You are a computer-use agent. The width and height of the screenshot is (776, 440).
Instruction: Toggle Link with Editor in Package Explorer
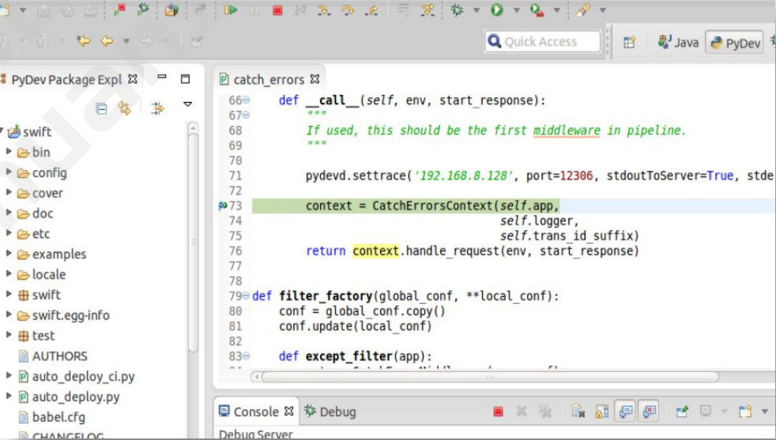pyautogui.click(x=125, y=108)
